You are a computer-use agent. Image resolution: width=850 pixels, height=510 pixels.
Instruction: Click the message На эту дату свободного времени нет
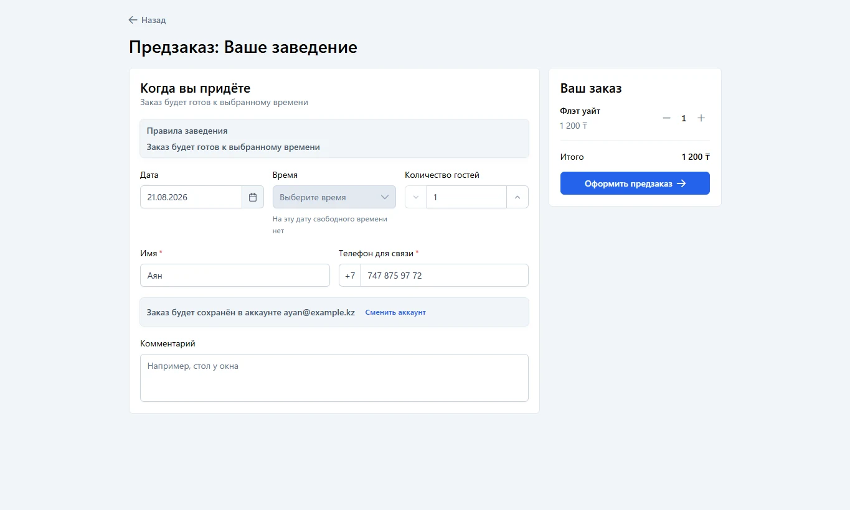click(x=330, y=225)
